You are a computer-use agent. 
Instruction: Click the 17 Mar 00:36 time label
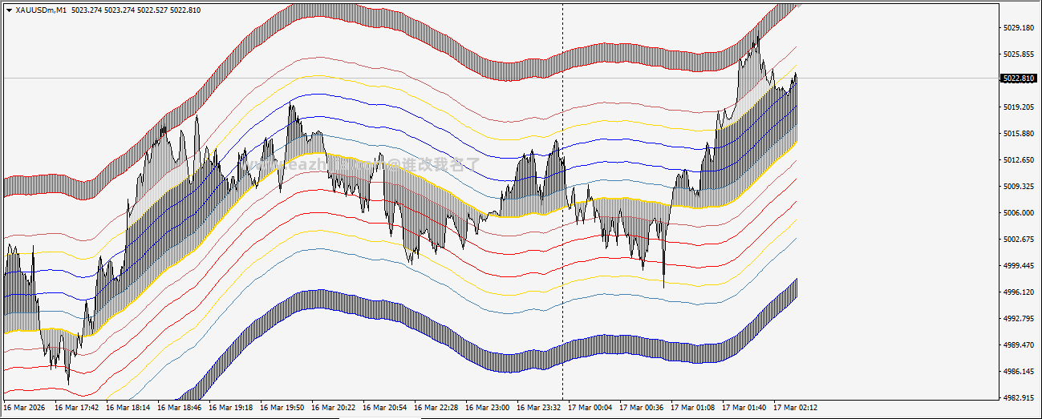point(642,408)
